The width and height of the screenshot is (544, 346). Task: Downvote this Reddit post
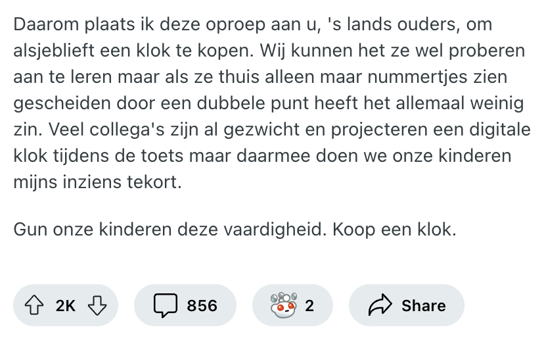97,305
